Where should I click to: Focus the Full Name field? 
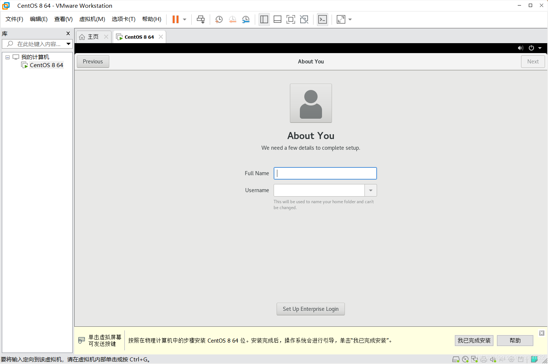(x=325, y=173)
